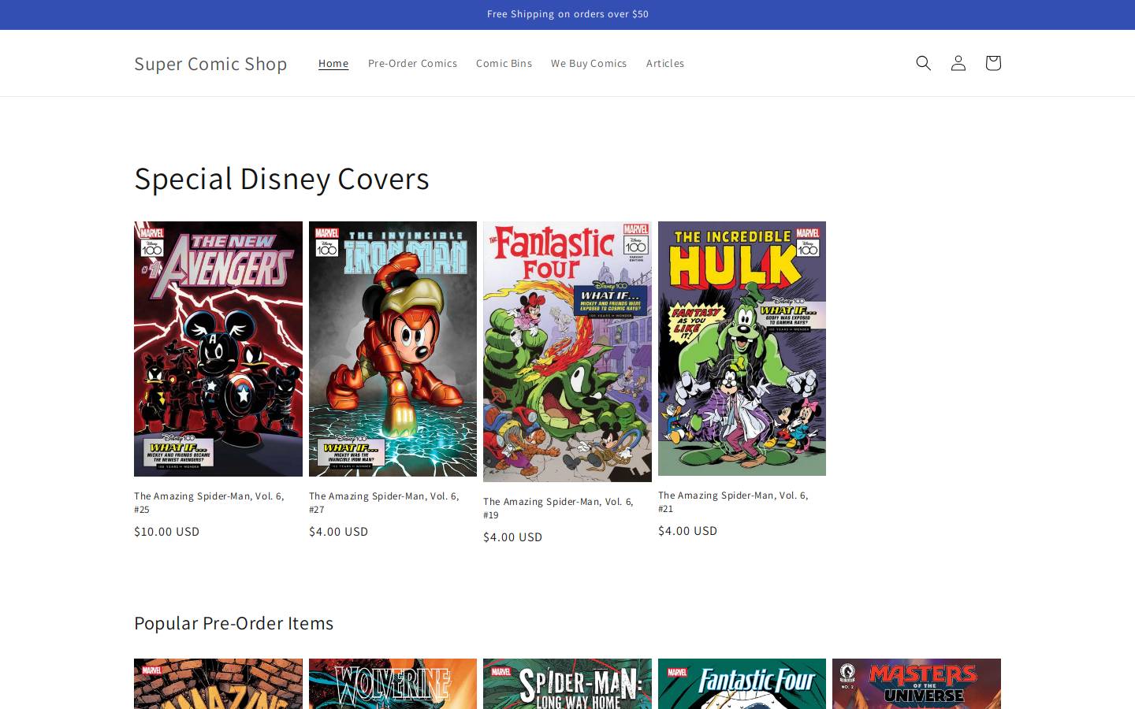Open the Invincible Iron Man cover thumbnail
Viewport: 1135px width, 709px height.
point(393,349)
